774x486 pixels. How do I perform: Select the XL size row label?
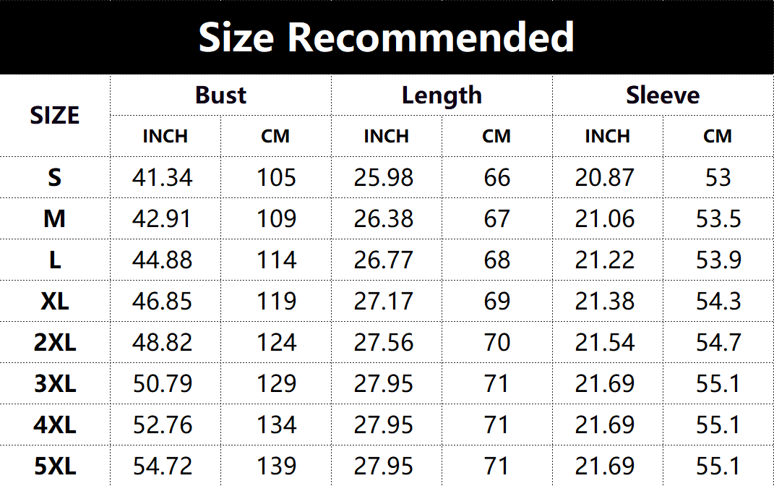click(55, 301)
